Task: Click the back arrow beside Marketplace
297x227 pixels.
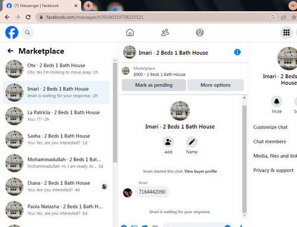Action: click(x=10, y=51)
